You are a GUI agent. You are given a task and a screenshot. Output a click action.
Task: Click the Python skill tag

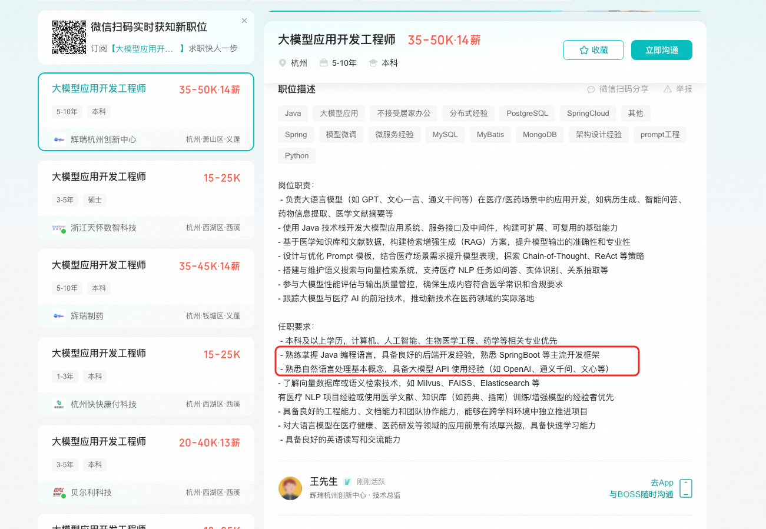(297, 156)
